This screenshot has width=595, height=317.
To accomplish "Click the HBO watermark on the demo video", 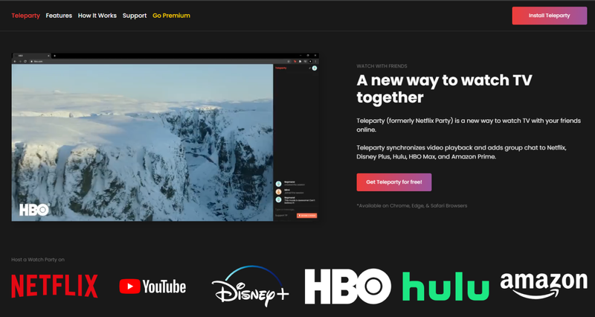I will pos(34,209).
